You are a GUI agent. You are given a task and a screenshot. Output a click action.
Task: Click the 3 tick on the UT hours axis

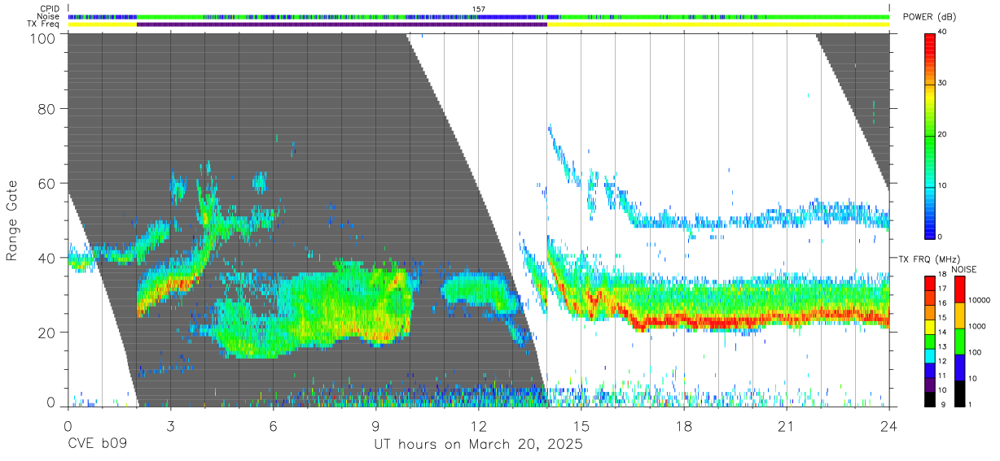[x=170, y=426]
